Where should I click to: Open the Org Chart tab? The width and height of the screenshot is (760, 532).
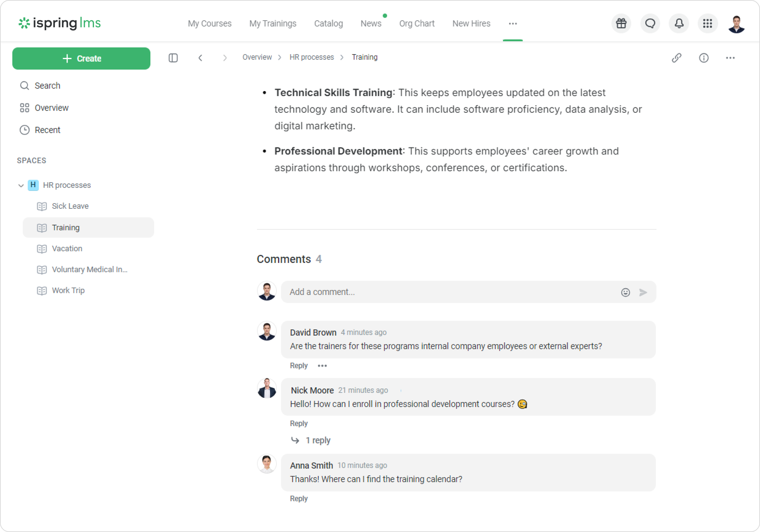[x=417, y=23]
